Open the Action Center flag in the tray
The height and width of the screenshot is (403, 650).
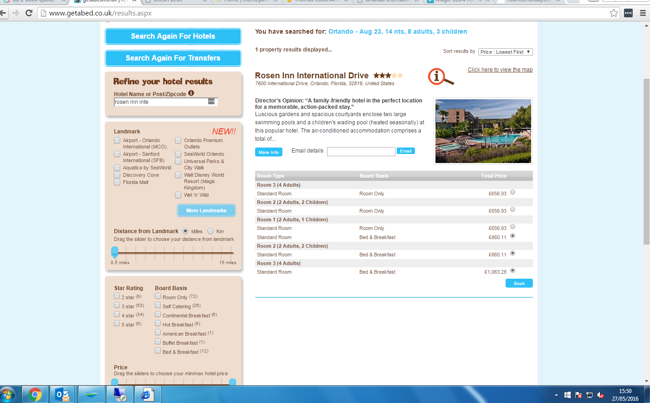[578, 395]
